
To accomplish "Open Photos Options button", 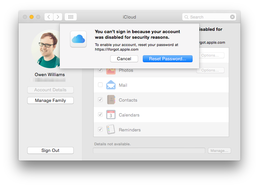I will click(x=210, y=70).
